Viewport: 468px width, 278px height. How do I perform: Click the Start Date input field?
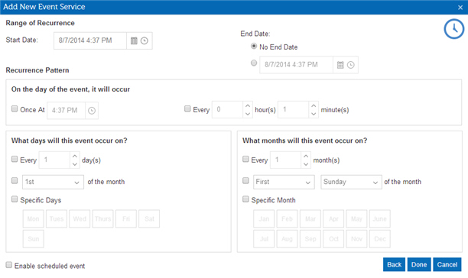89,40
